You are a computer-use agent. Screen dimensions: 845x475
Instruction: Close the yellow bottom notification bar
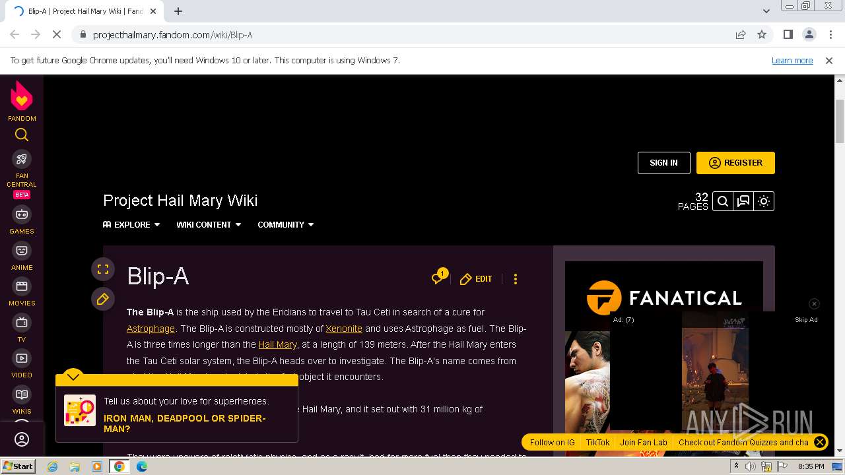(x=819, y=442)
